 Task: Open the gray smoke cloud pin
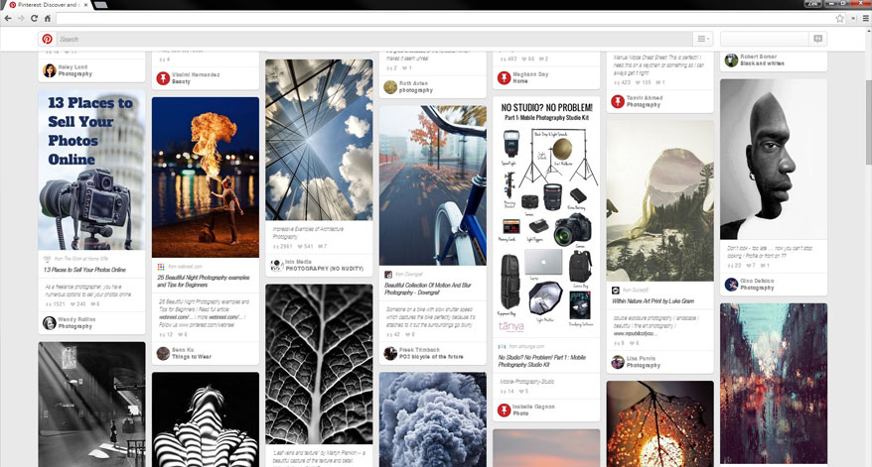pyautogui.click(x=433, y=419)
